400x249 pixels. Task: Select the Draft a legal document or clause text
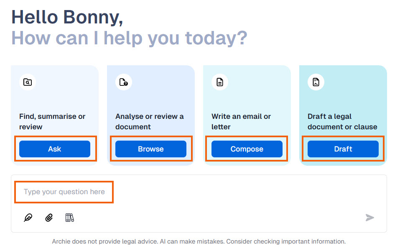click(342, 121)
